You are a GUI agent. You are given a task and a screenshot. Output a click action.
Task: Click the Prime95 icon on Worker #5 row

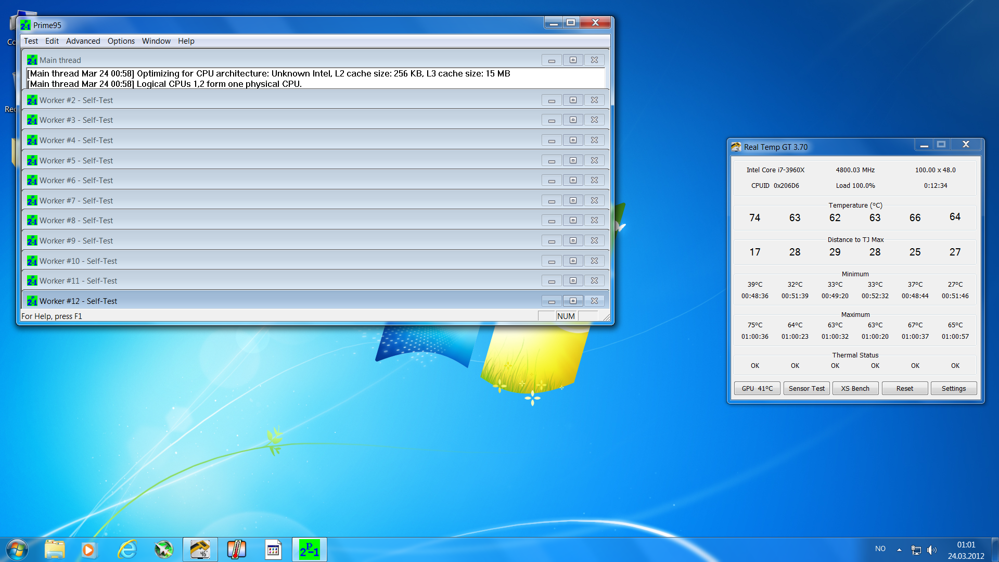coord(32,160)
